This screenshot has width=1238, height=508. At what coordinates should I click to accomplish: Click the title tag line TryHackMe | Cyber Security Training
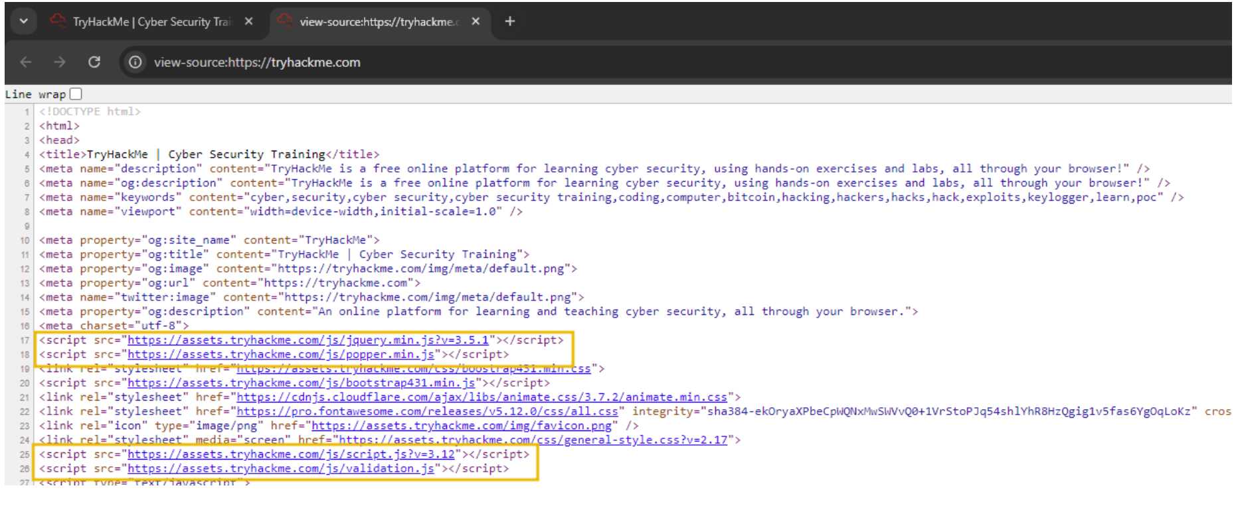(209, 155)
